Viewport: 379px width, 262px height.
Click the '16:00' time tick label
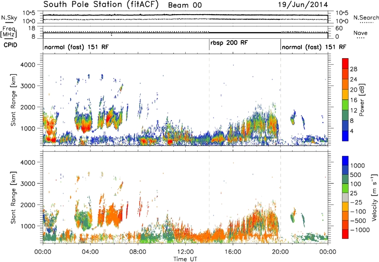233,252
